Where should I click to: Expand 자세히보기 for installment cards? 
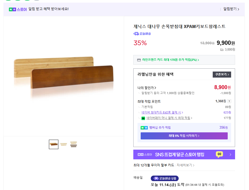point(185,165)
